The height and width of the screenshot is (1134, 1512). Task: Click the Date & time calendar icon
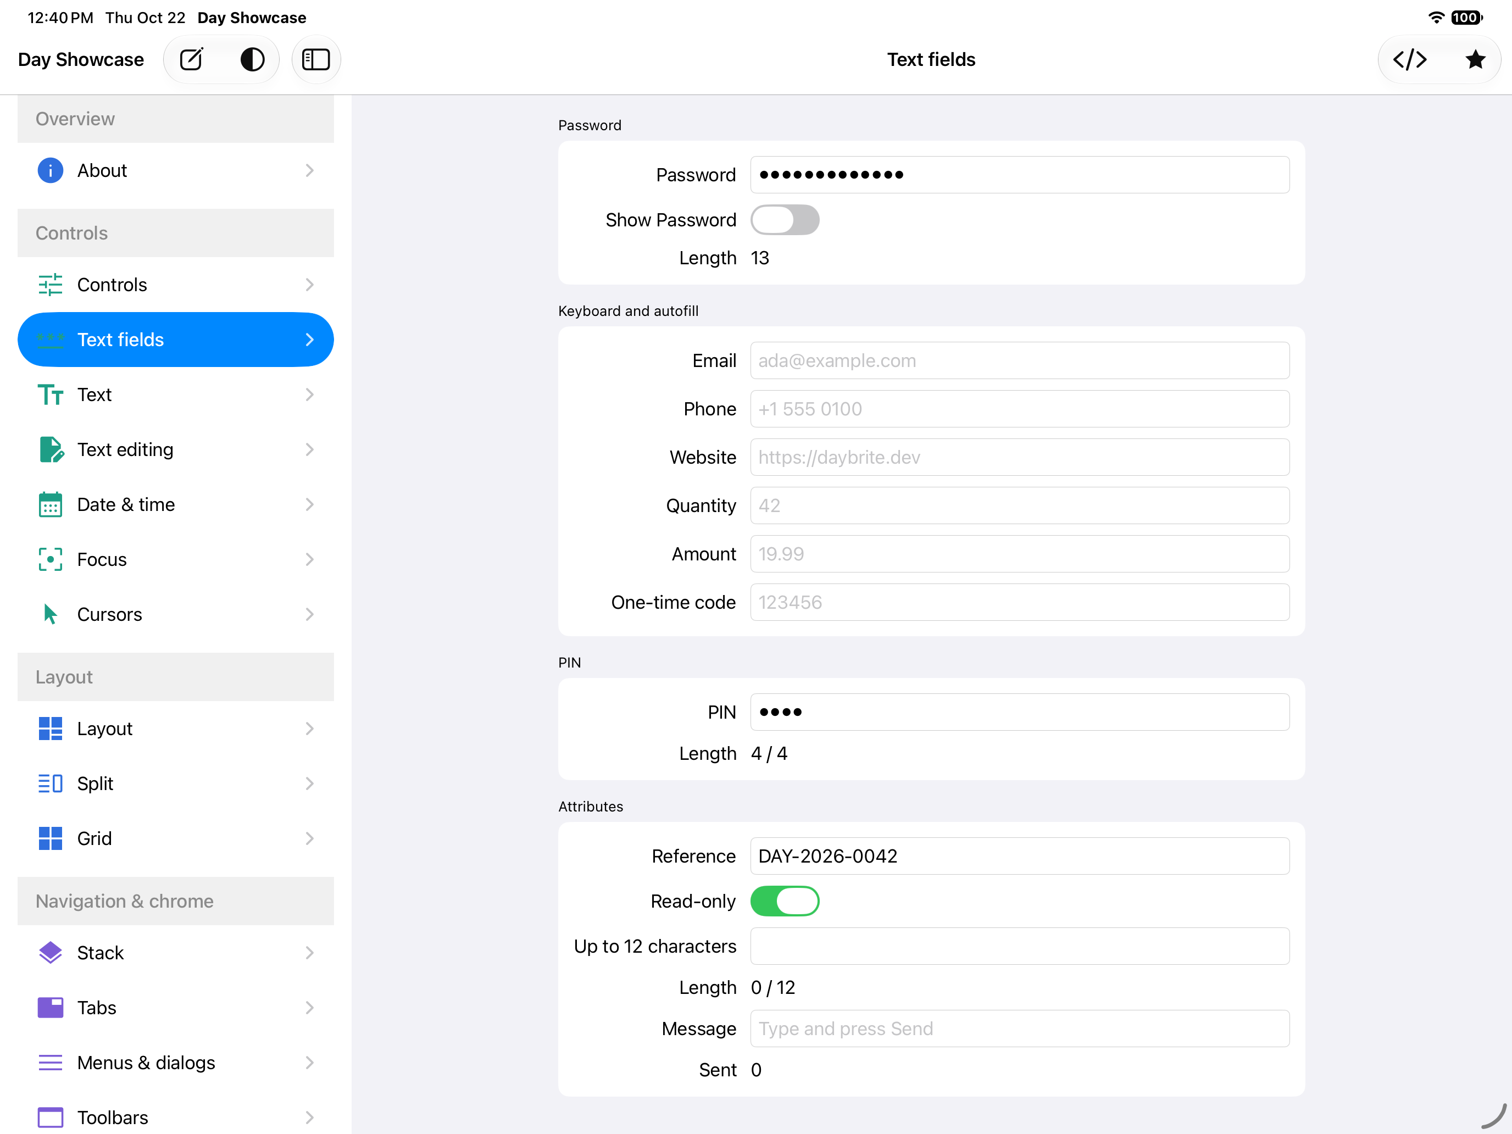click(50, 504)
